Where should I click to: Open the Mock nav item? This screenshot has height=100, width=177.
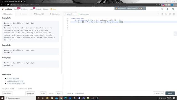click(x=32, y=9)
